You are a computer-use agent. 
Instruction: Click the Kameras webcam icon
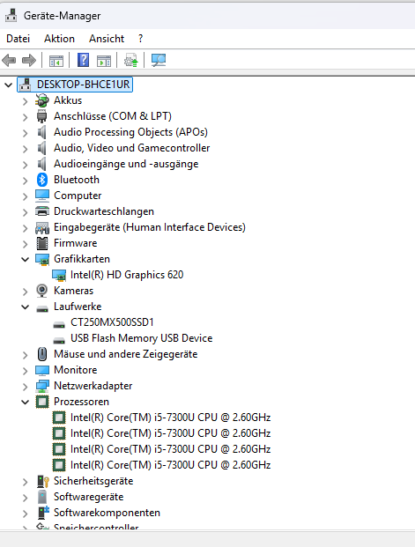tap(42, 291)
